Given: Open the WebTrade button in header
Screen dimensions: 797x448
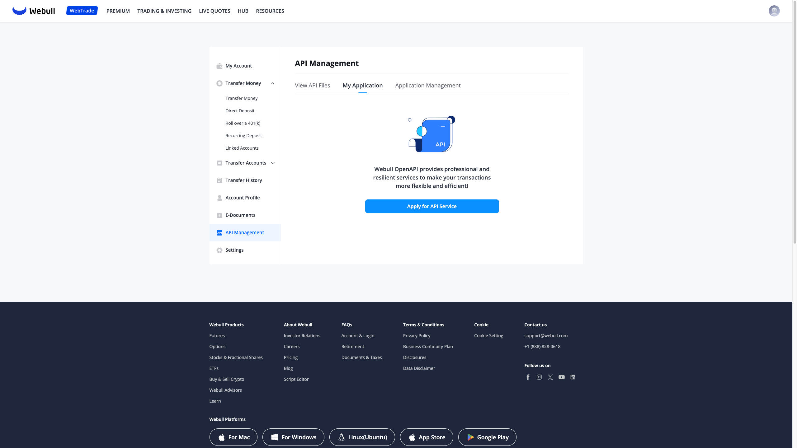Looking at the screenshot, I should (x=82, y=11).
